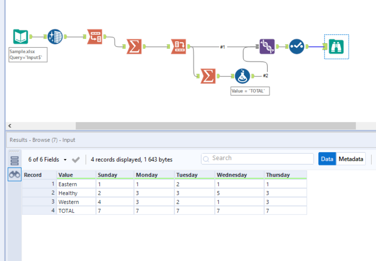
Task: Open the Browse tool showing binoculars
Action: click(x=336, y=47)
